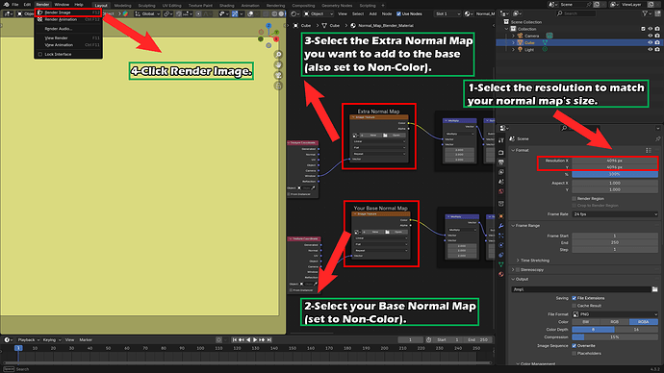Click the output path folder browse icon
This screenshot has height=373, width=664.
pos(654,289)
